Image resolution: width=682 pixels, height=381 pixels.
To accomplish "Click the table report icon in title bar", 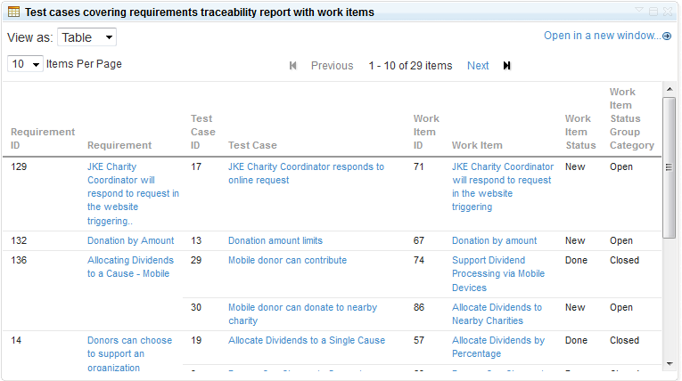I will point(14,12).
